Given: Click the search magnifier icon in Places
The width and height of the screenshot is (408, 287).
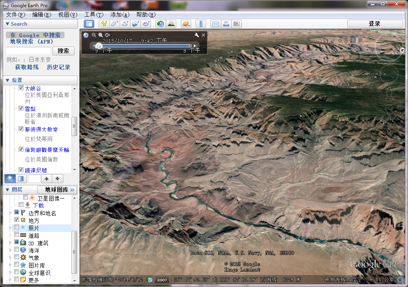Looking at the screenshot, I should pyautogui.click(x=10, y=179).
